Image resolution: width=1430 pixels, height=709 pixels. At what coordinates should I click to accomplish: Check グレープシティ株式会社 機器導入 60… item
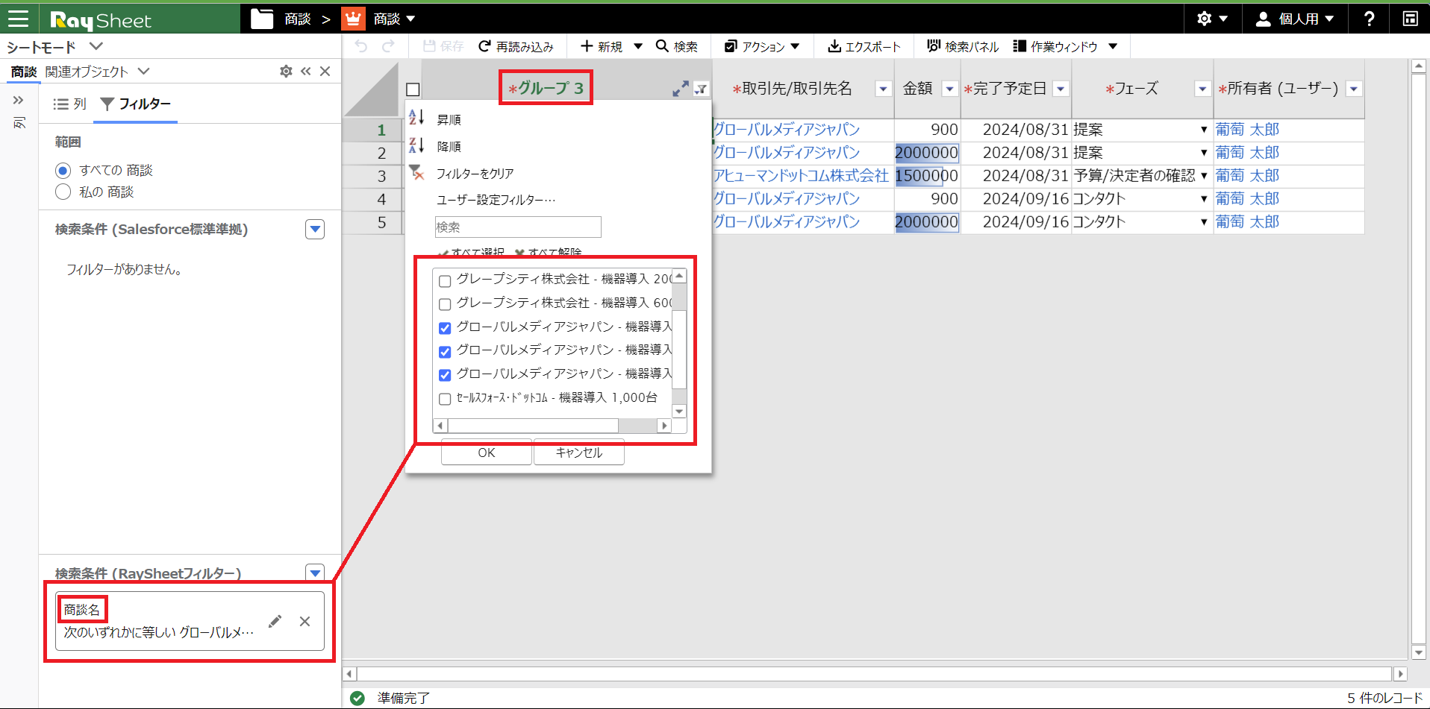click(x=445, y=304)
